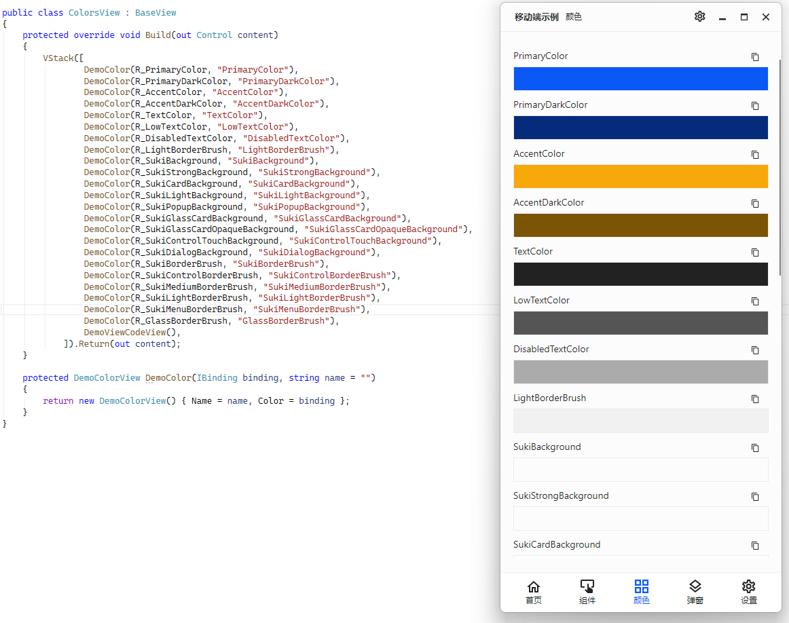Copy the SukiCardBackground value
Image resolution: width=789 pixels, height=623 pixels.
pyautogui.click(x=755, y=545)
